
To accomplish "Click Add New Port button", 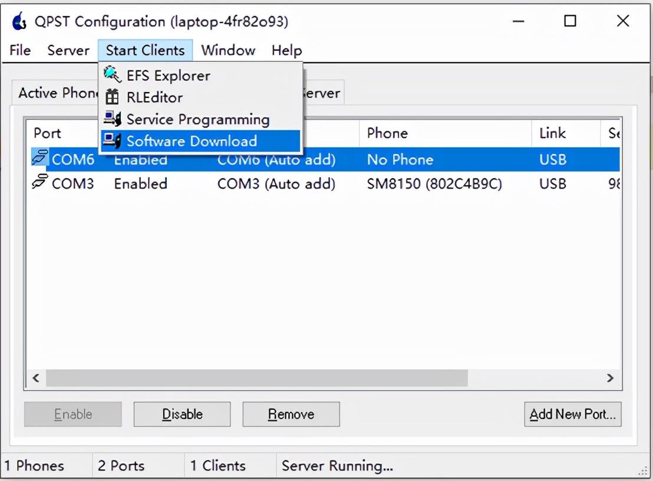I will (x=573, y=414).
